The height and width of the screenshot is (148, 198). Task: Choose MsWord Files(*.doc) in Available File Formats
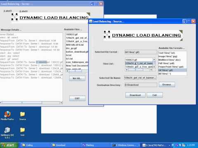(x=172, y=60)
